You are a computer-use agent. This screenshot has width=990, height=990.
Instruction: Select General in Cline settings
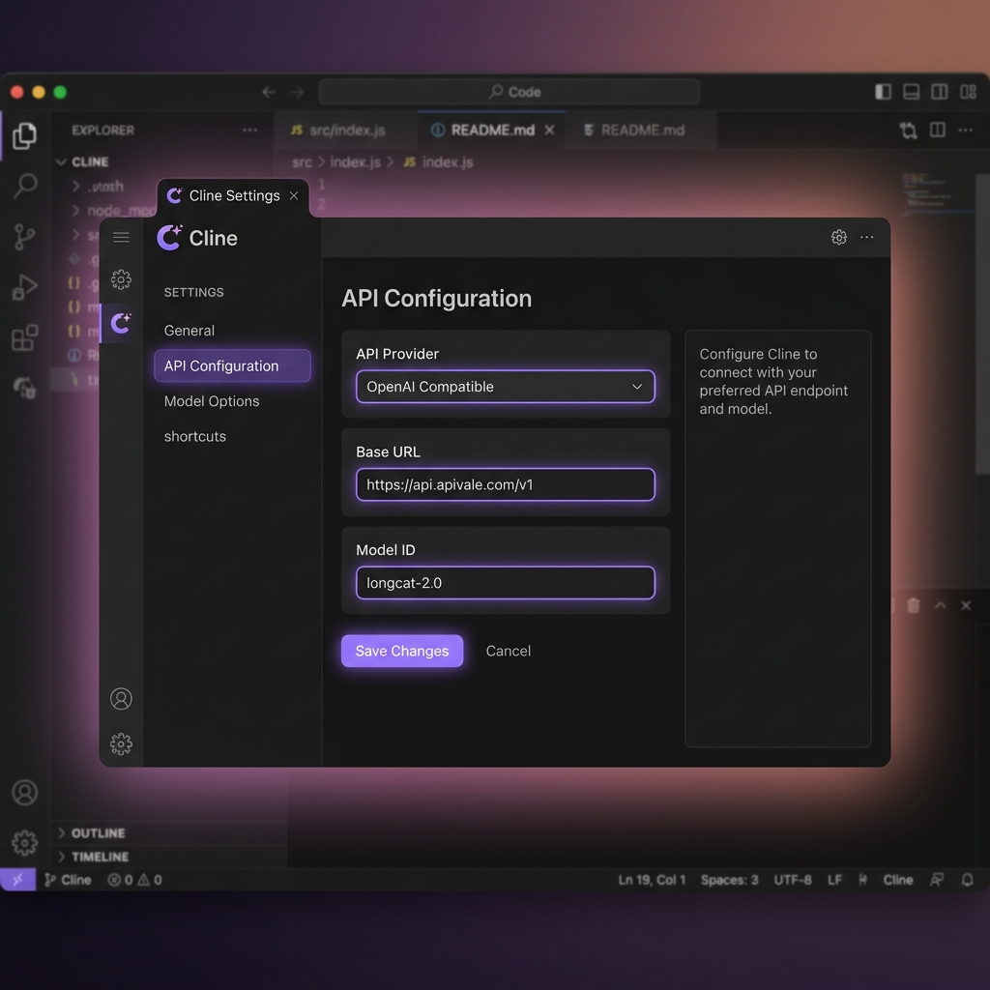(x=189, y=331)
